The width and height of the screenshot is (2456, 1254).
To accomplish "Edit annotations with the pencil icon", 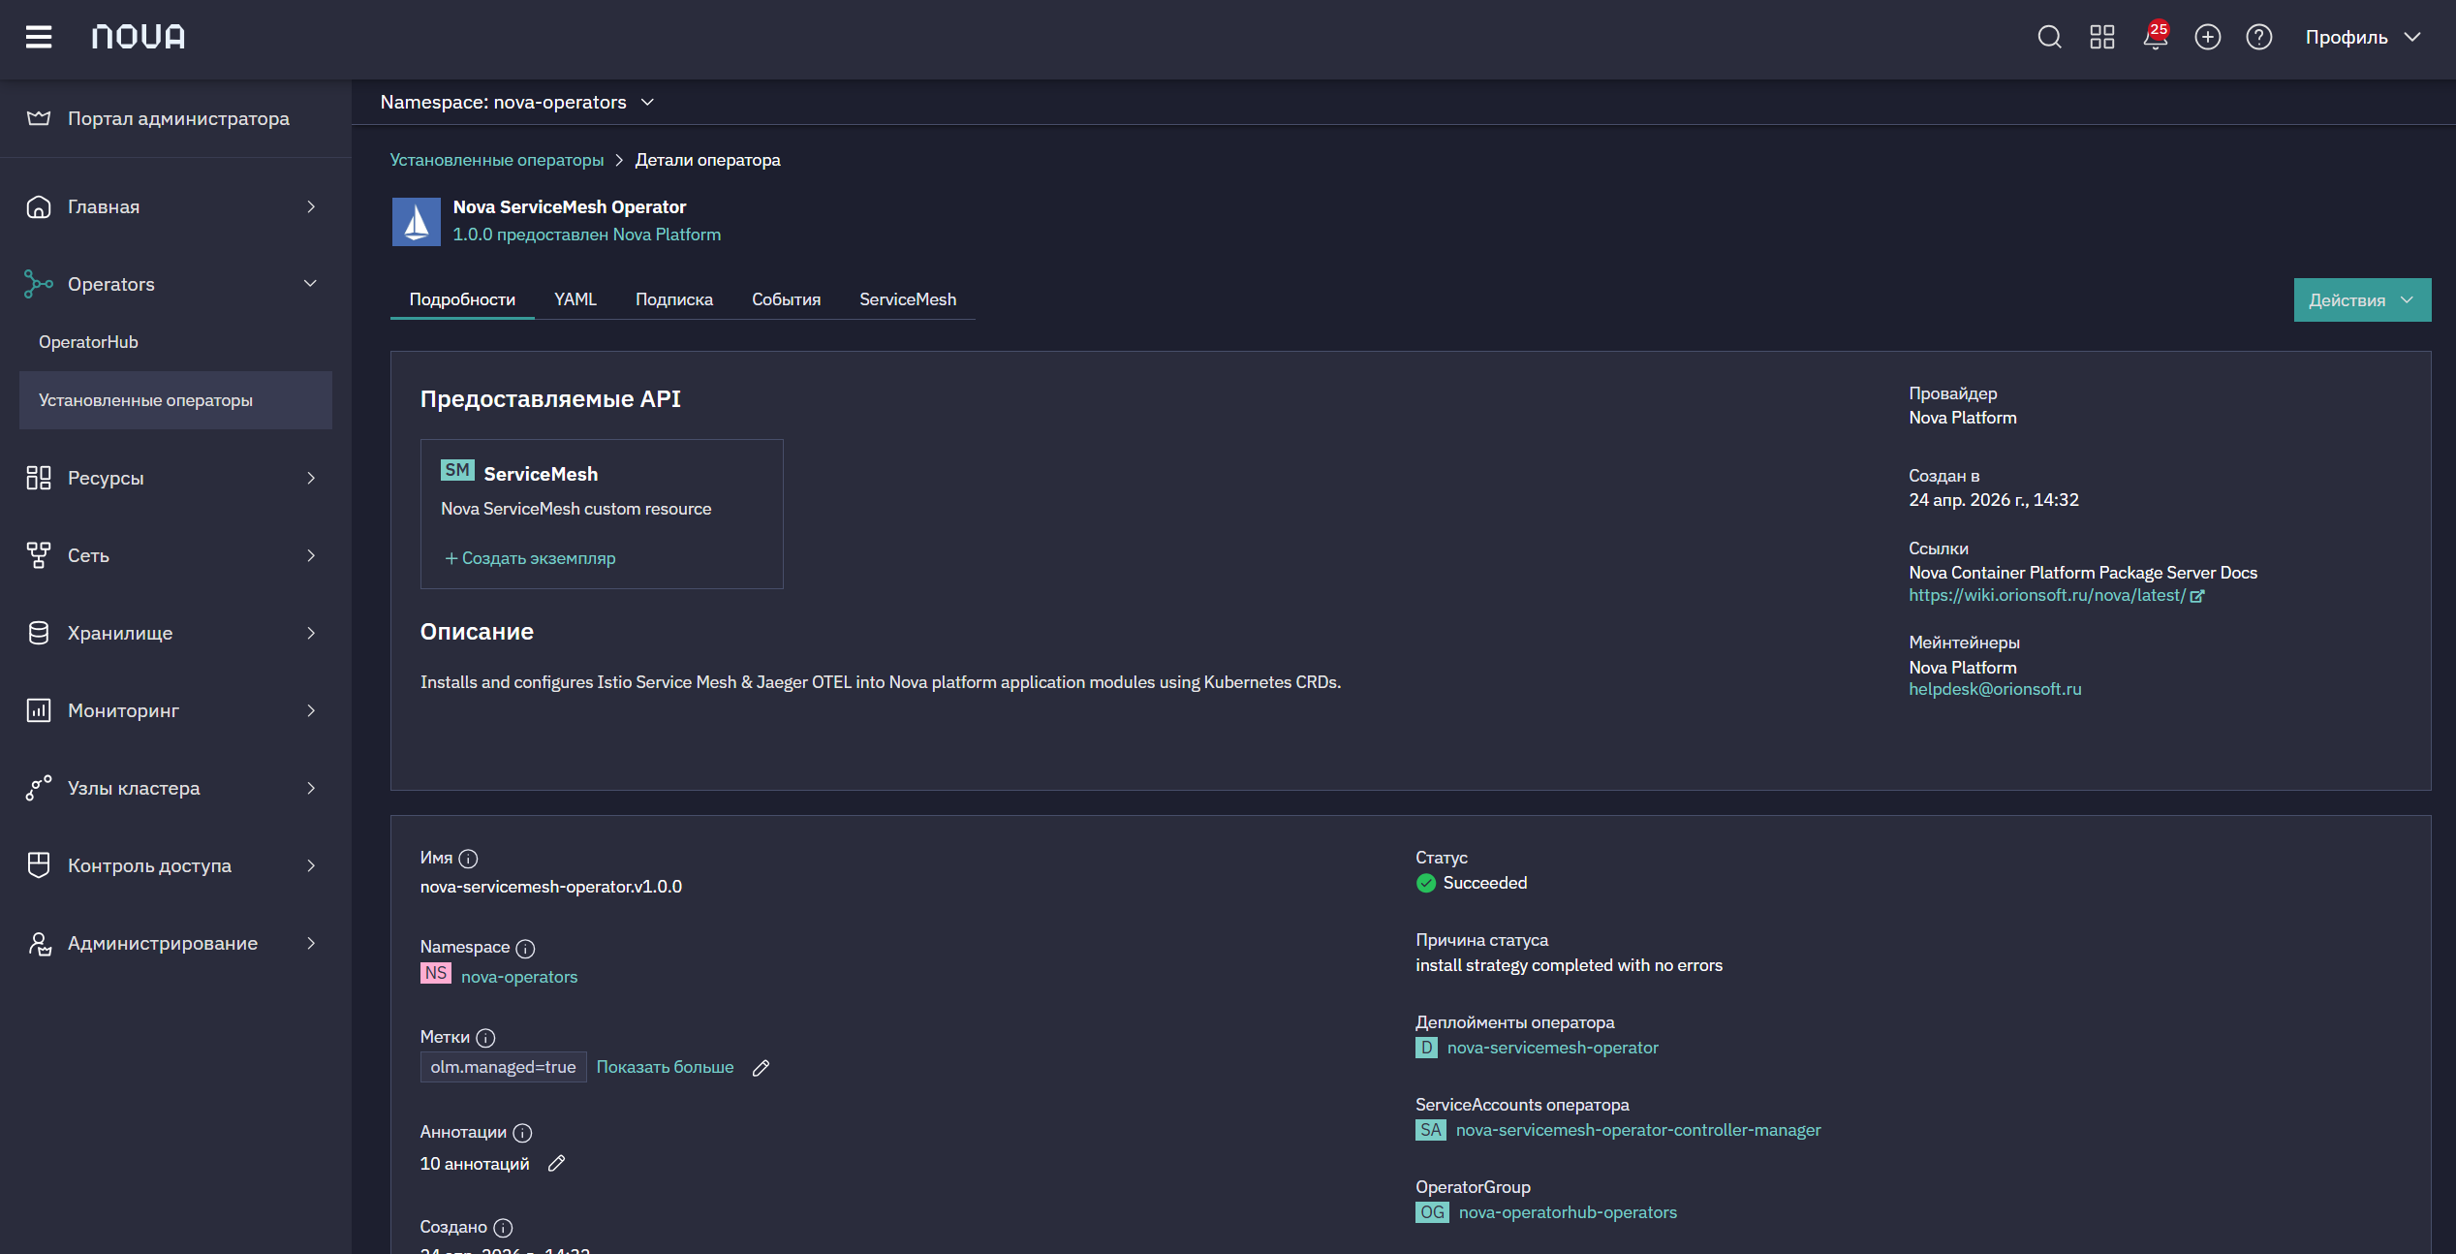I will click(556, 1164).
